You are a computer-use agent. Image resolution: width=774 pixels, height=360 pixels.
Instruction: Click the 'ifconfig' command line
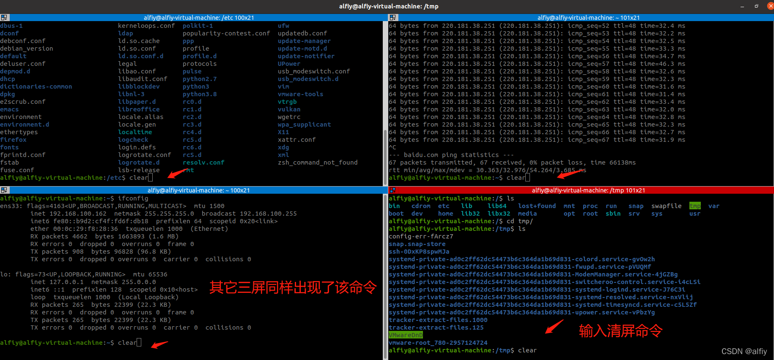pos(74,198)
